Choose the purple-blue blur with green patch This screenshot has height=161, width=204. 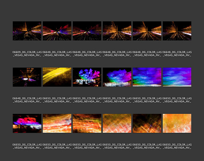(147, 77)
